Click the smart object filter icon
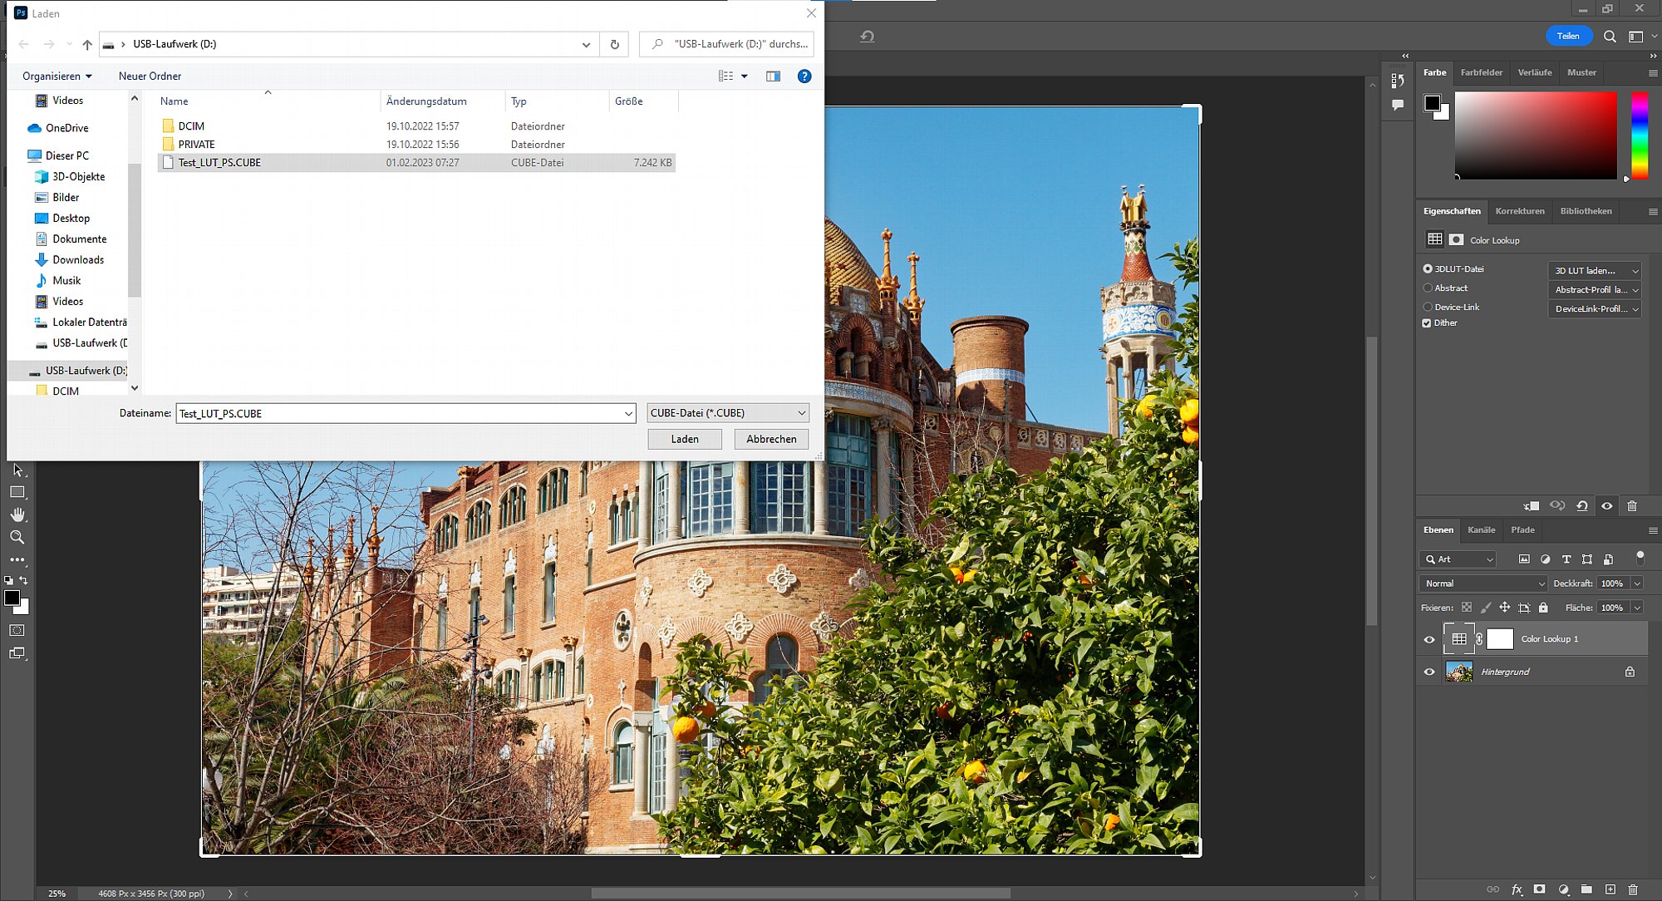The height and width of the screenshot is (901, 1662). click(1608, 559)
